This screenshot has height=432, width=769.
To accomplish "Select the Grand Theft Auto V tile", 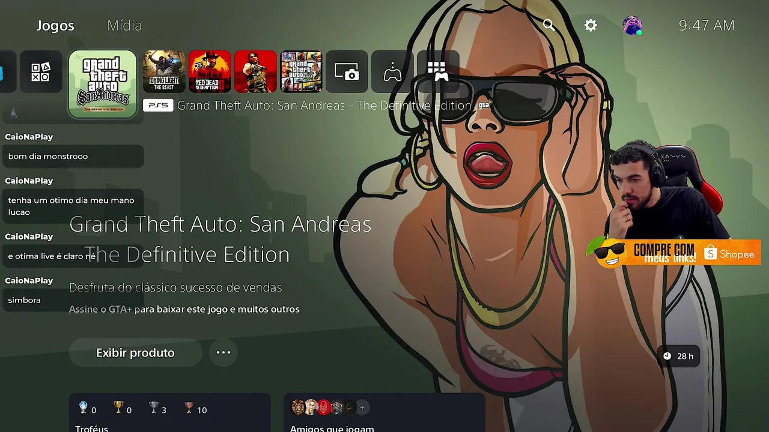I will click(301, 71).
